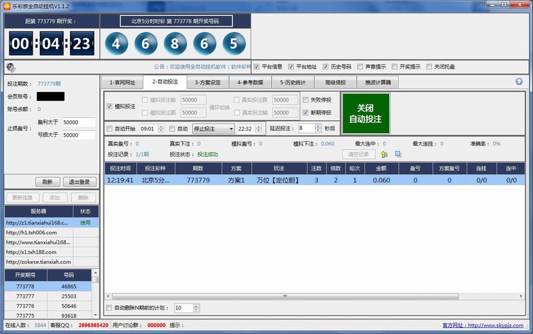Select the http://h1.txh006.com server row
The image size is (533, 334).
click(40, 232)
